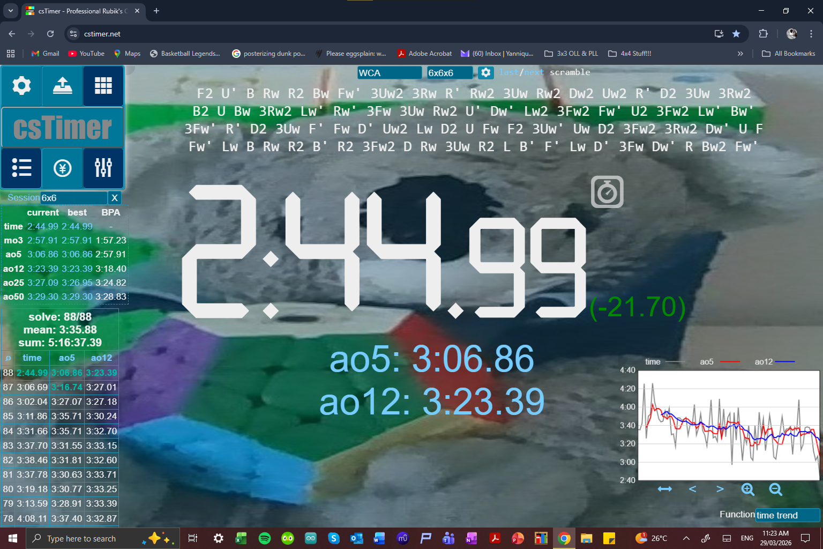Click the scramble text
This screenshot has height=549, width=823.
pos(474,120)
